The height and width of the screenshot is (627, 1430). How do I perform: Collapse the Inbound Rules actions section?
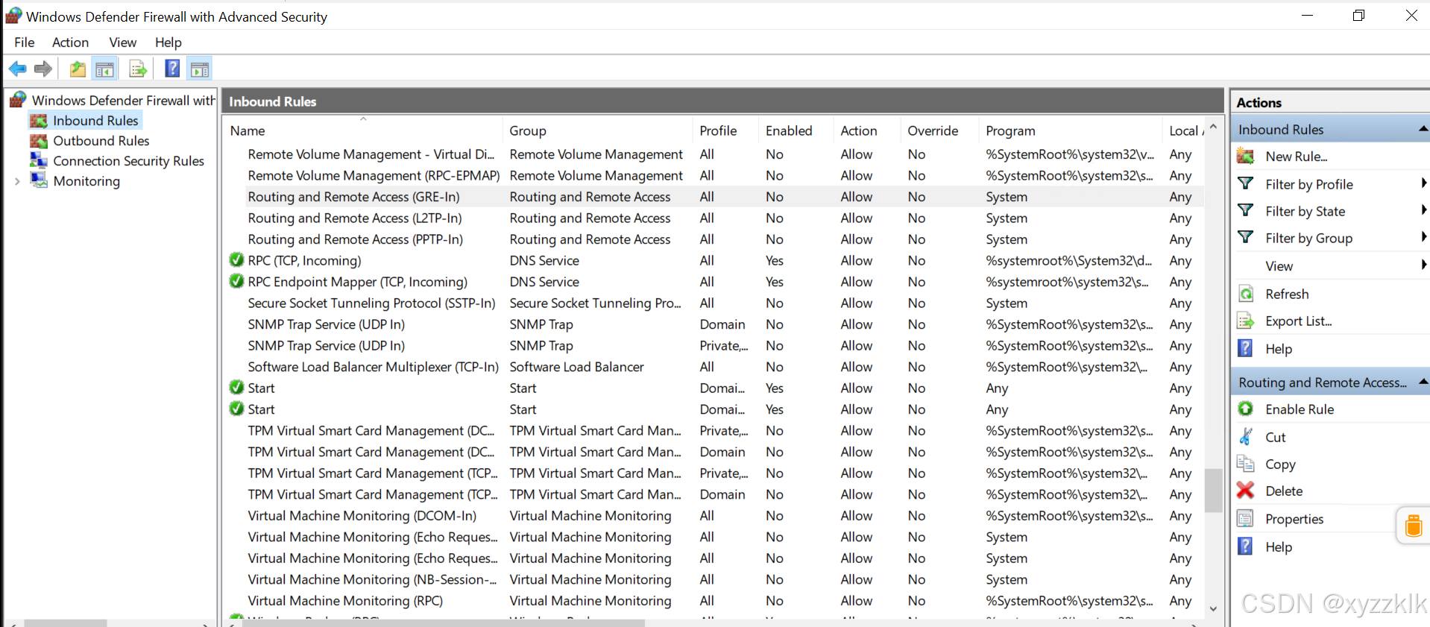pos(1423,130)
